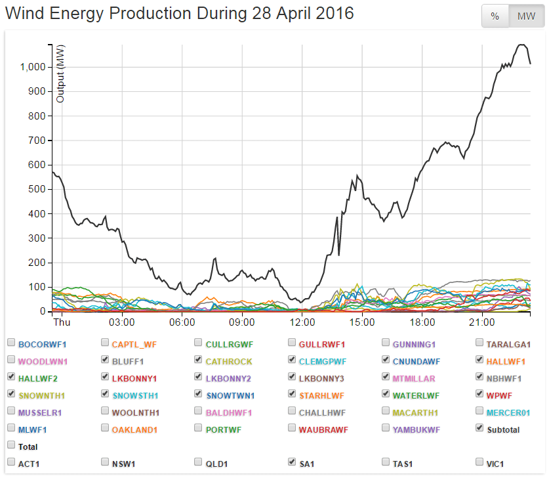Check the QLD1 region checkbox

point(199,462)
